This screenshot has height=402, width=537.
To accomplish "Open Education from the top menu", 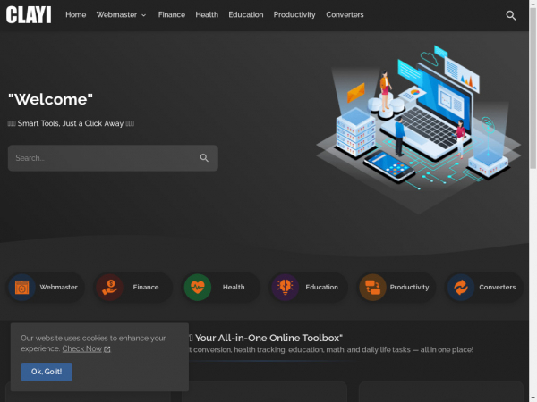I will [x=245, y=15].
